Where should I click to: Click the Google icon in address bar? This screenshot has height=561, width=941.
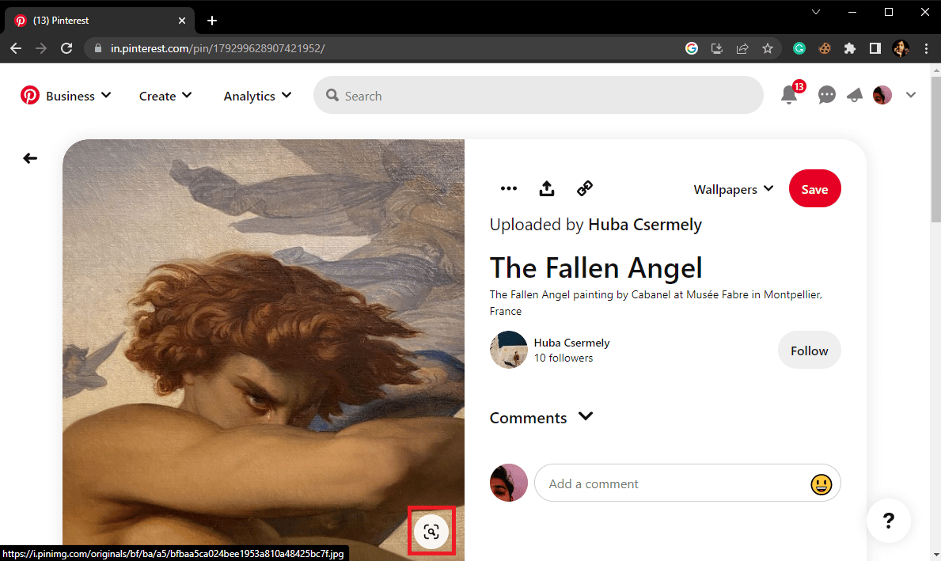[x=692, y=48]
